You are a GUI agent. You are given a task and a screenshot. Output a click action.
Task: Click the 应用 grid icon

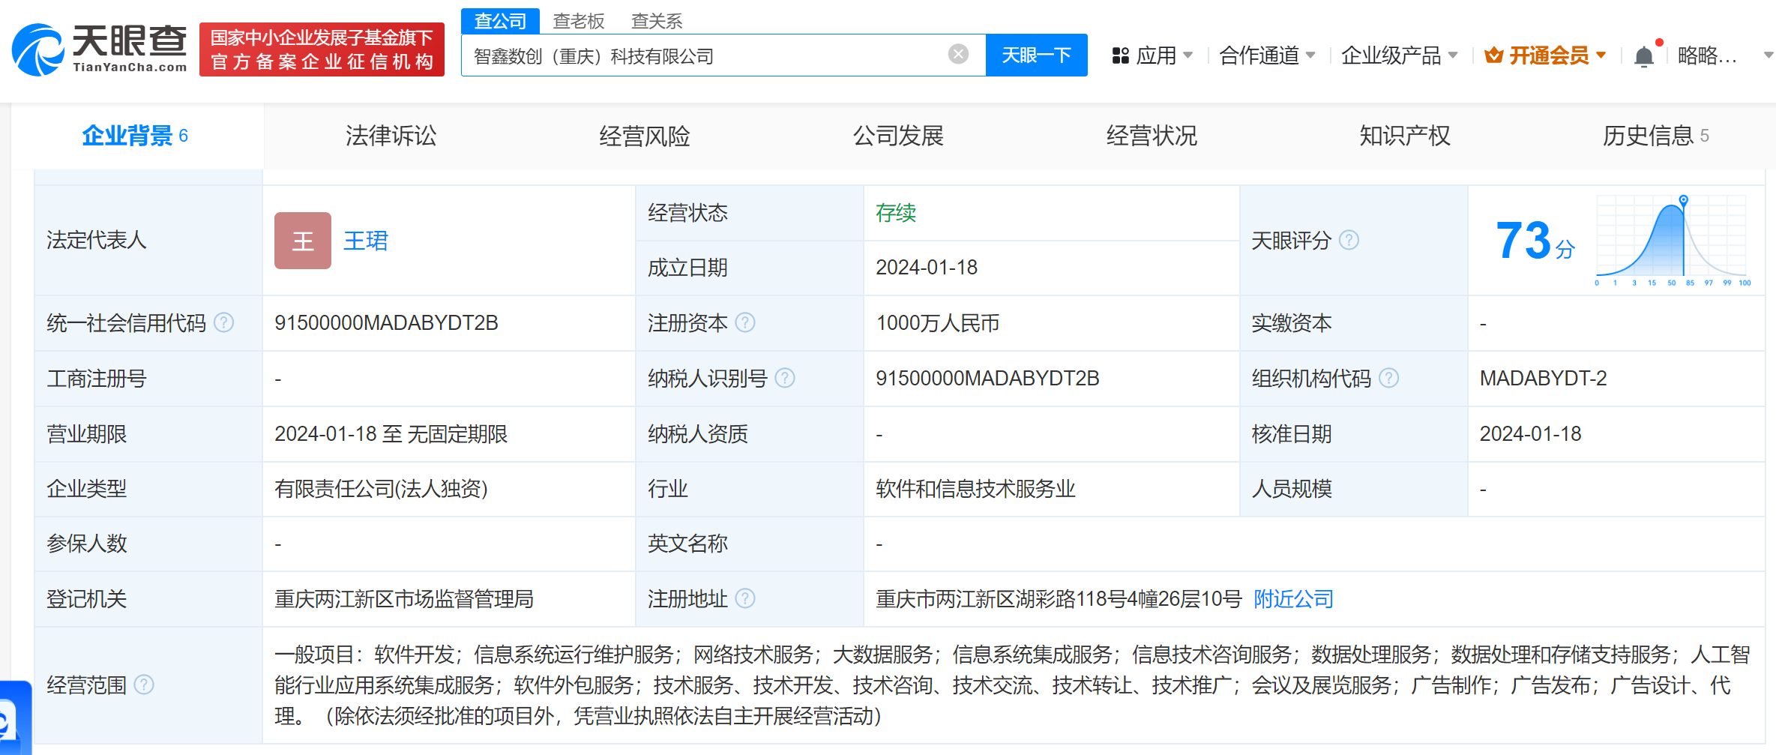[1120, 55]
